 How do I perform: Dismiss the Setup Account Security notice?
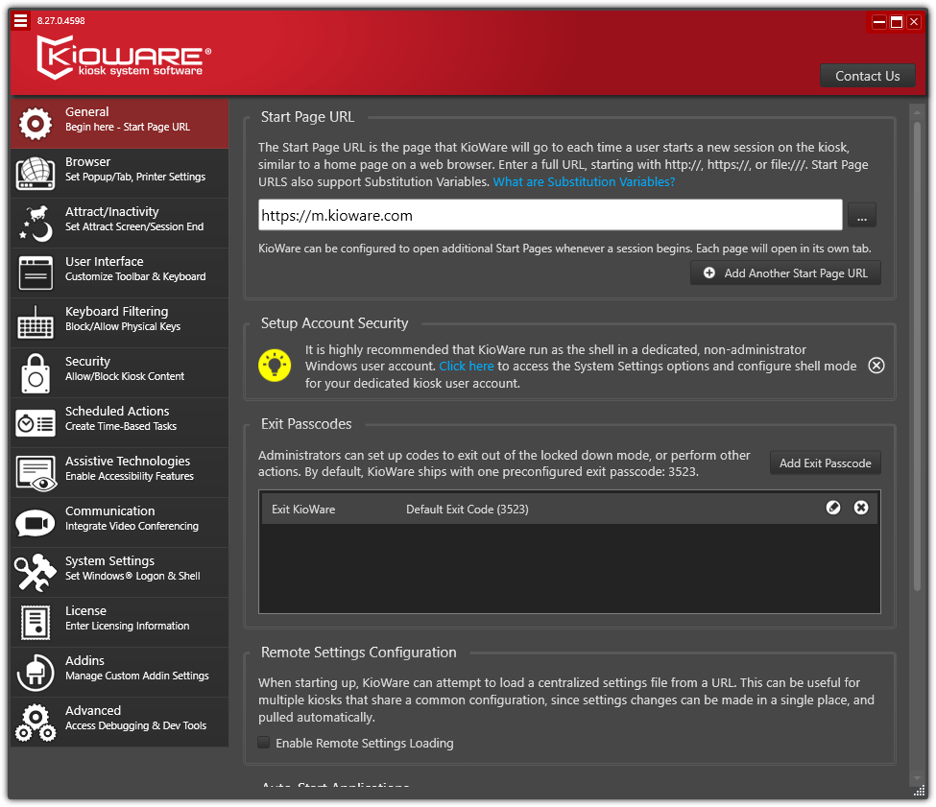click(x=876, y=366)
